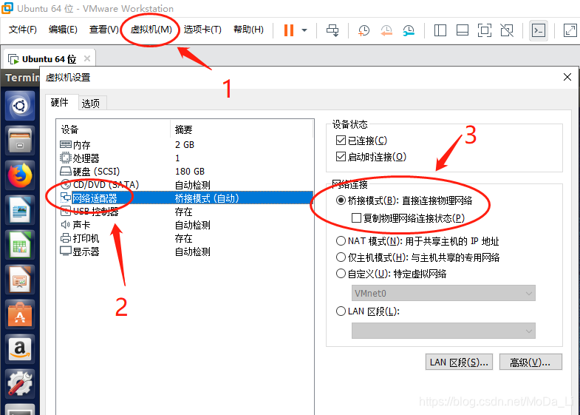Expand the LAN 区段 dropdown list
Viewport: 580px width, 415px height.
(x=443, y=331)
